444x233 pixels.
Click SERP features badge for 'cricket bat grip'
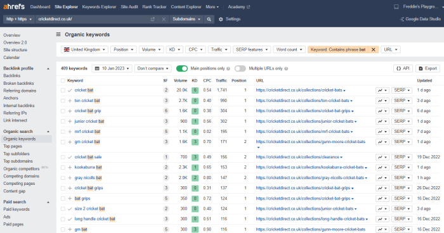(166, 111)
